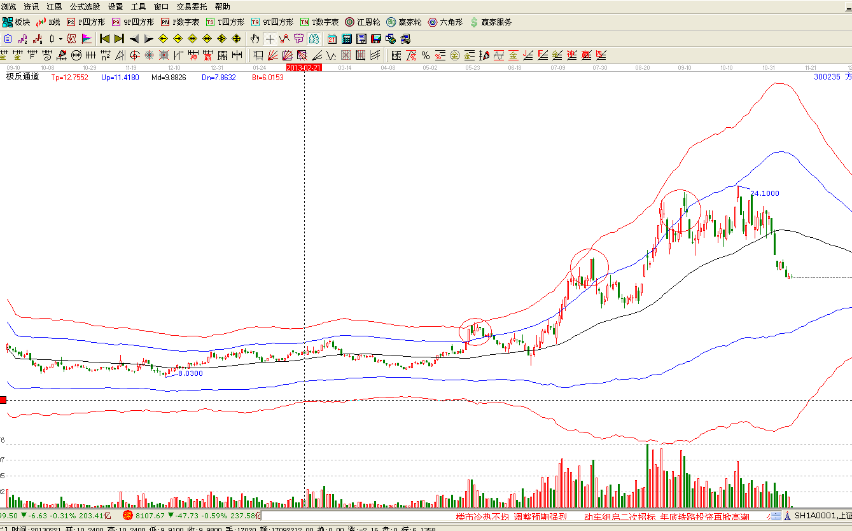Step forward with the right triangle arrow
This screenshot has width=852, height=531.
148,39
